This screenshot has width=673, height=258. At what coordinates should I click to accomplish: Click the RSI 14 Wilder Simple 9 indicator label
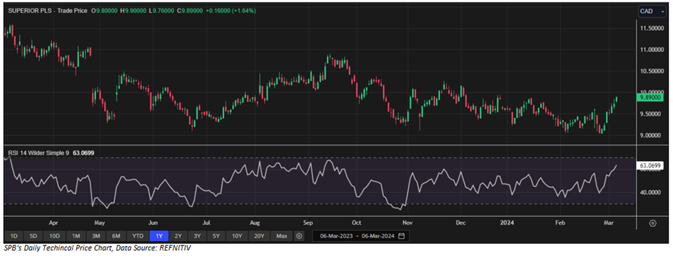pyautogui.click(x=39, y=152)
